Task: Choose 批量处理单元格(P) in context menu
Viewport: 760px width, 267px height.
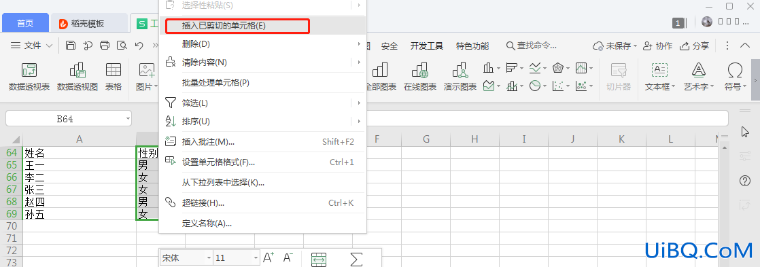Action: 262,83
